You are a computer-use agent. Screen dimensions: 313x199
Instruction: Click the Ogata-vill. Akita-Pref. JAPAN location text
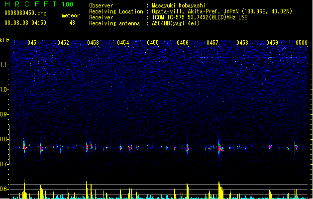coord(222,11)
